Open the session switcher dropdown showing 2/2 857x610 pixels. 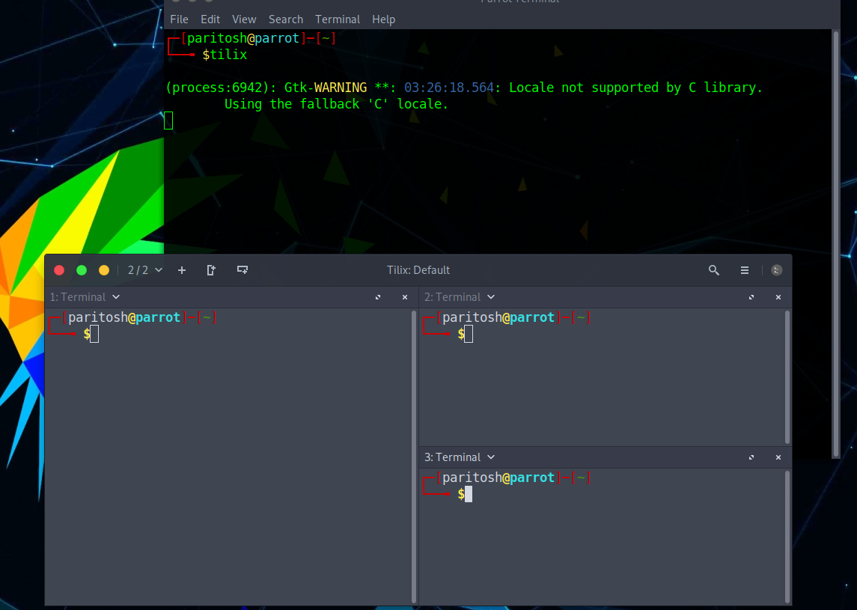(142, 269)
